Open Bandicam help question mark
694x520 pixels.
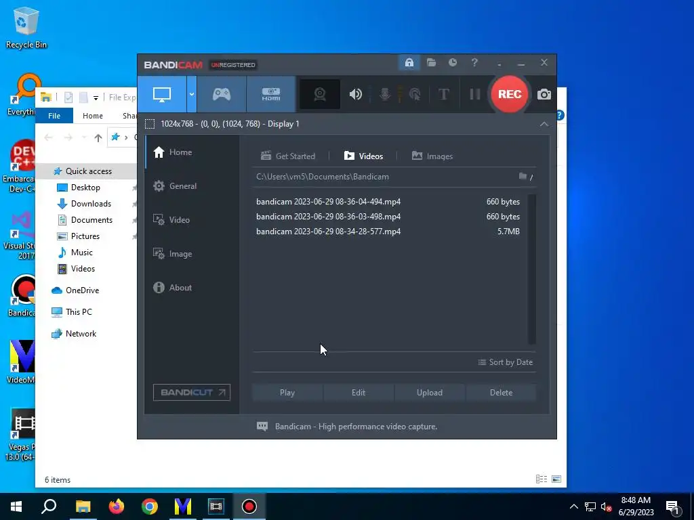[x=474, y=63]
